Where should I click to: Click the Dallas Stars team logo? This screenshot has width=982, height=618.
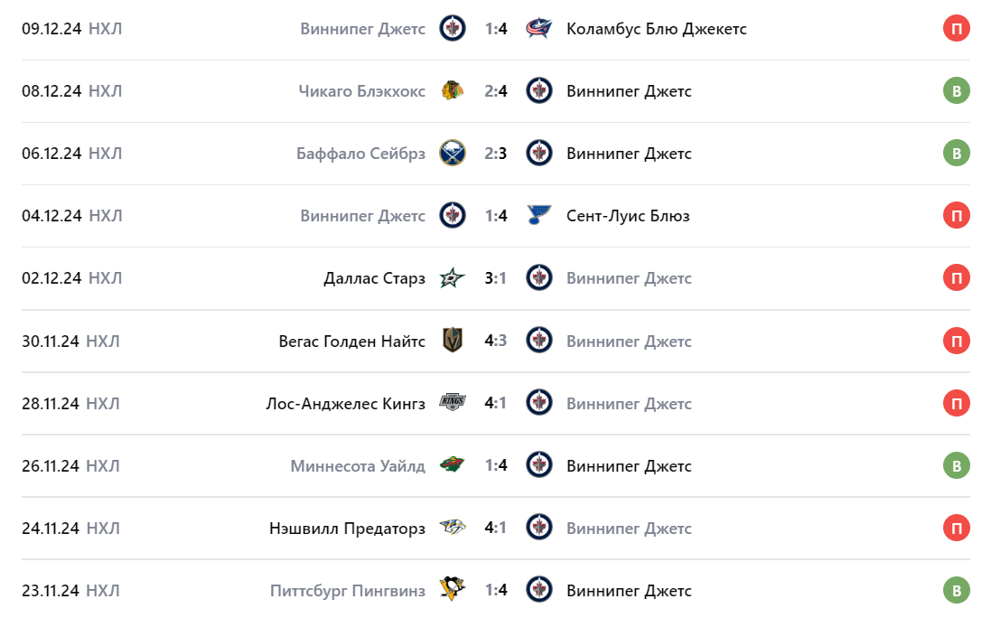coord(453,278)
